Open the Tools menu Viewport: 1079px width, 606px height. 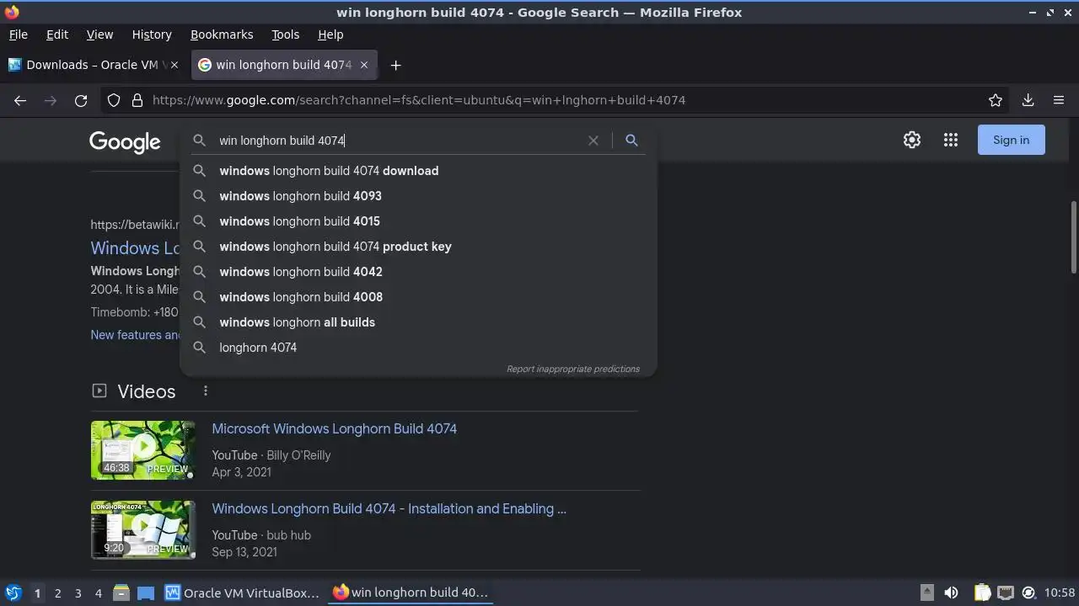pos(285,35)
